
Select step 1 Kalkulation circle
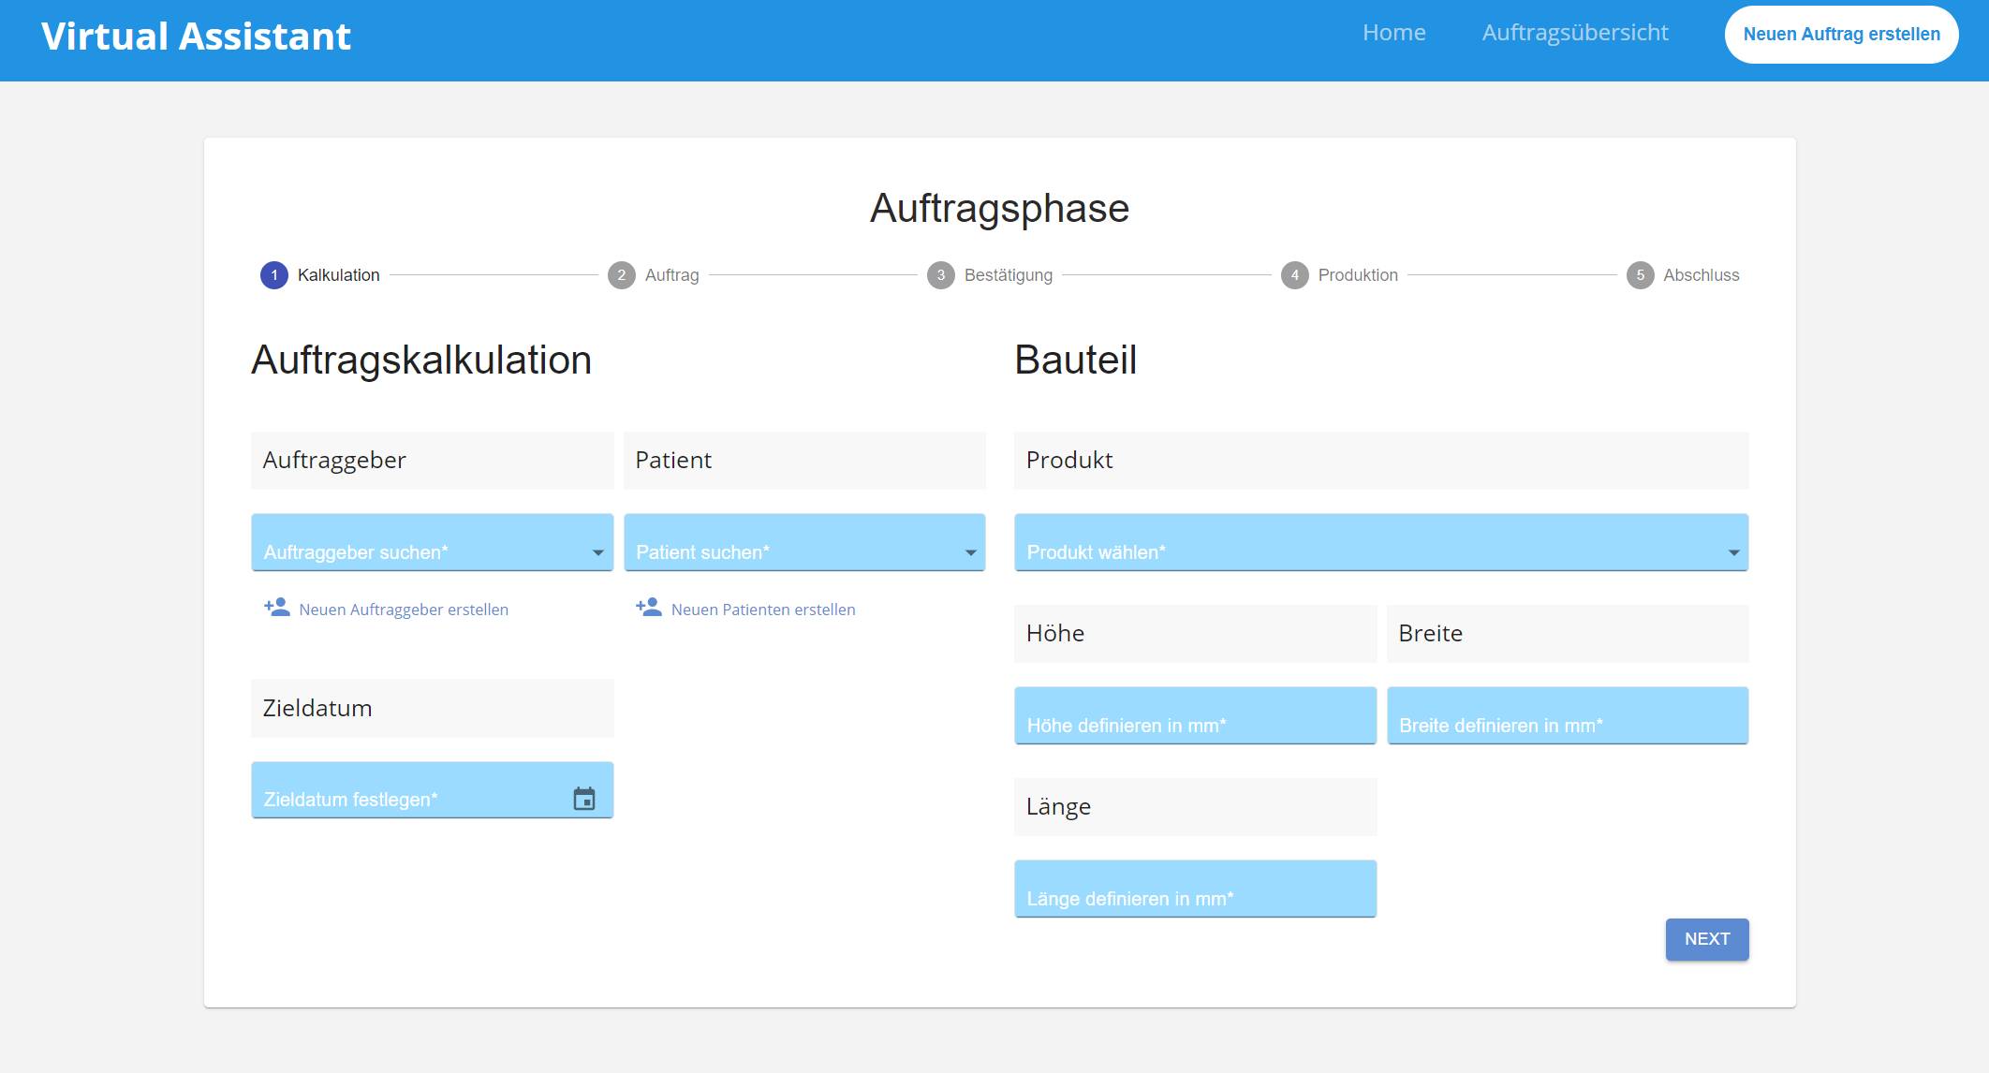(x=274, y=275)
